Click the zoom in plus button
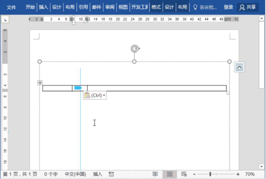The width and height of the screenshot is (266, 179). pos(238,174)
